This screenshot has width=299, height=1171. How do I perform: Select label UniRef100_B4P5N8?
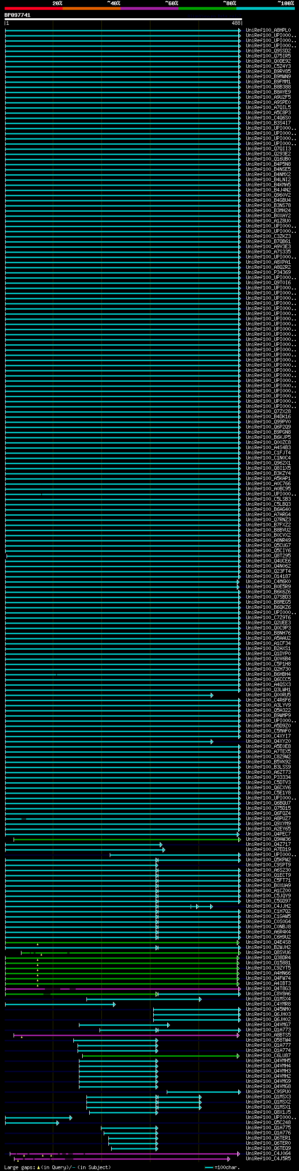click(x=268, y=164)
